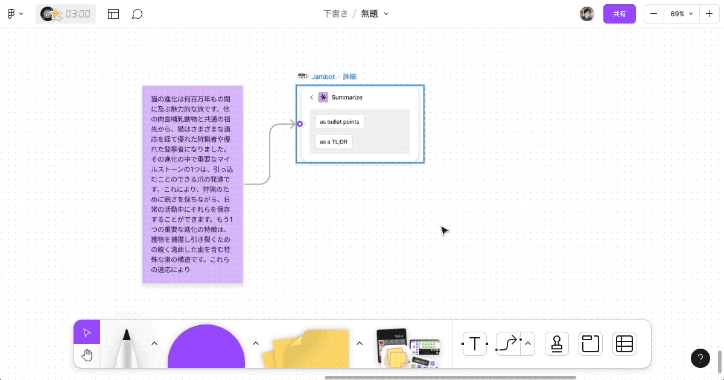Screen dimensions: 724x380
Task: Open the Figma main menu
Action: tap(14, 13)
